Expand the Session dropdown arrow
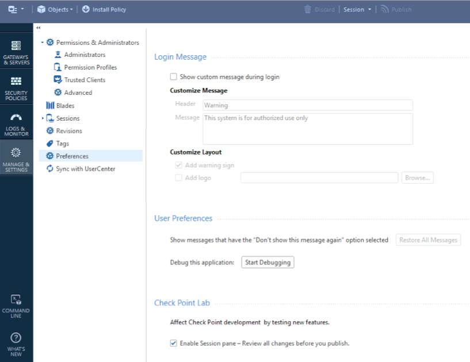 369,10
